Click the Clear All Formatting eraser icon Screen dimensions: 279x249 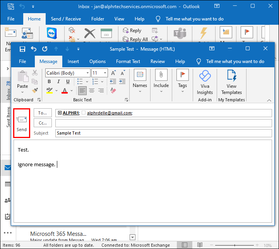click(113, 90)
